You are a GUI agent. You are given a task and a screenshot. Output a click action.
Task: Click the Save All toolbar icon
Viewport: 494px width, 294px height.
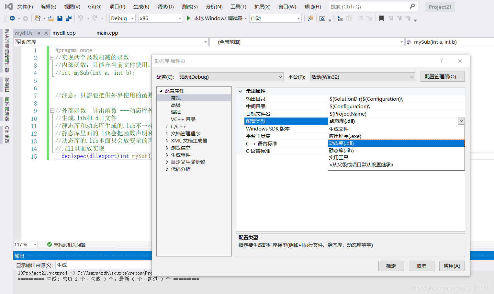(68, 18)
